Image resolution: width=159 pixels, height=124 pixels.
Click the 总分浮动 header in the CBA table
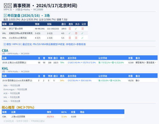(72, 58)
